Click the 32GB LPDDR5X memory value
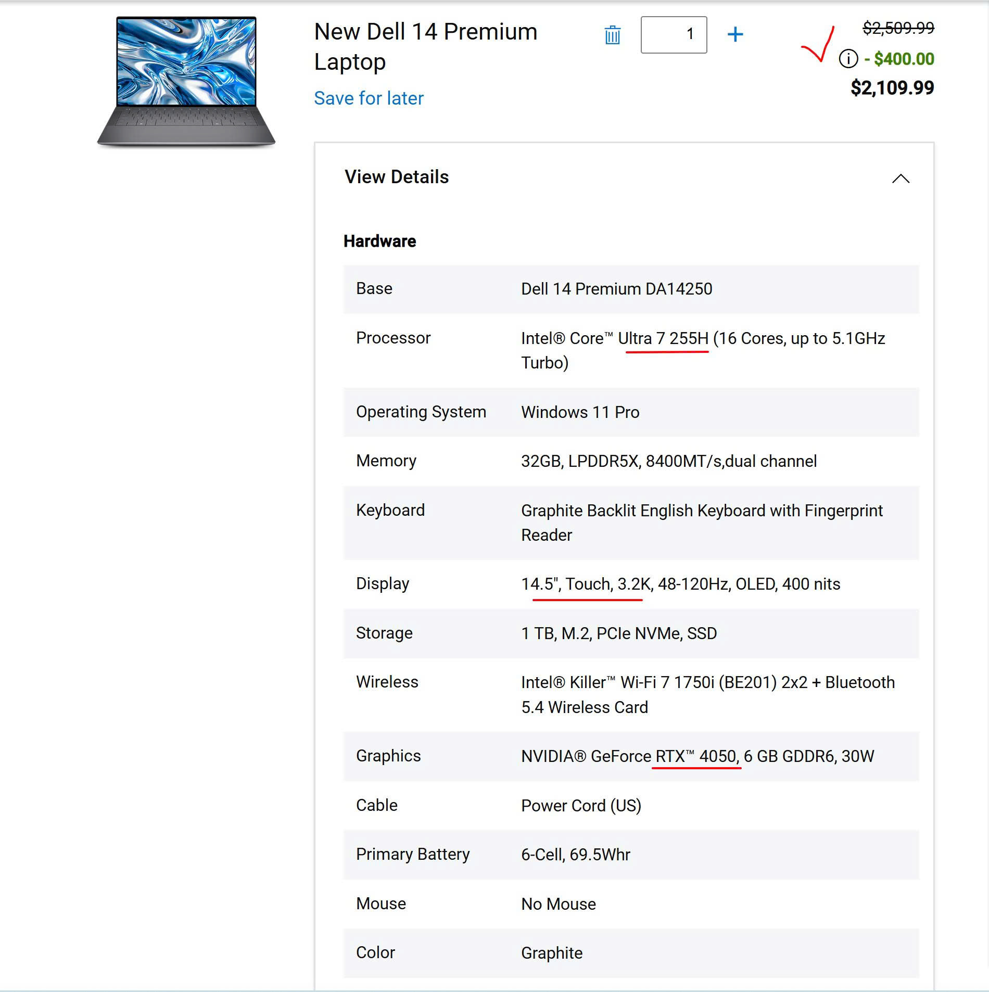This screenshot has width=989, height=992. 668,461
